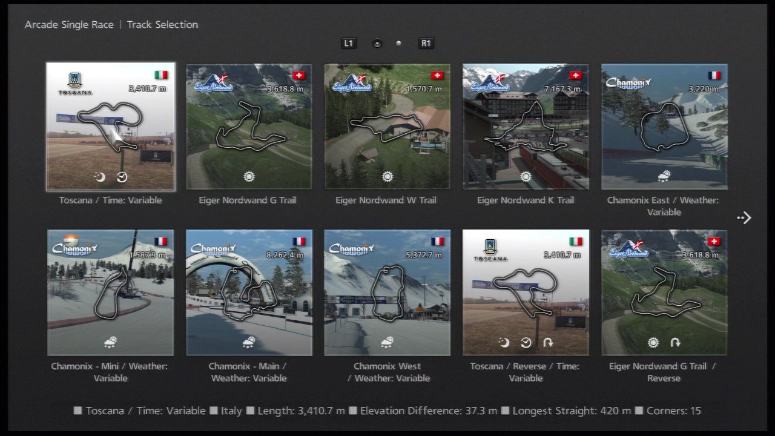
Task: Go to next page with the right arrow
Action: [744, 218]
